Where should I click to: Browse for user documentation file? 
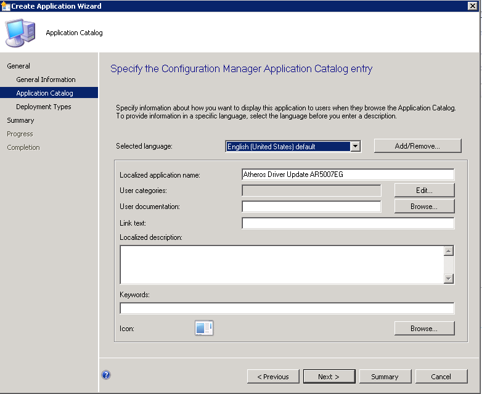click(x=424, y=207)
